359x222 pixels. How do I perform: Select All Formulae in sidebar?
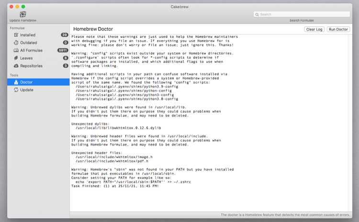(38, 50)
